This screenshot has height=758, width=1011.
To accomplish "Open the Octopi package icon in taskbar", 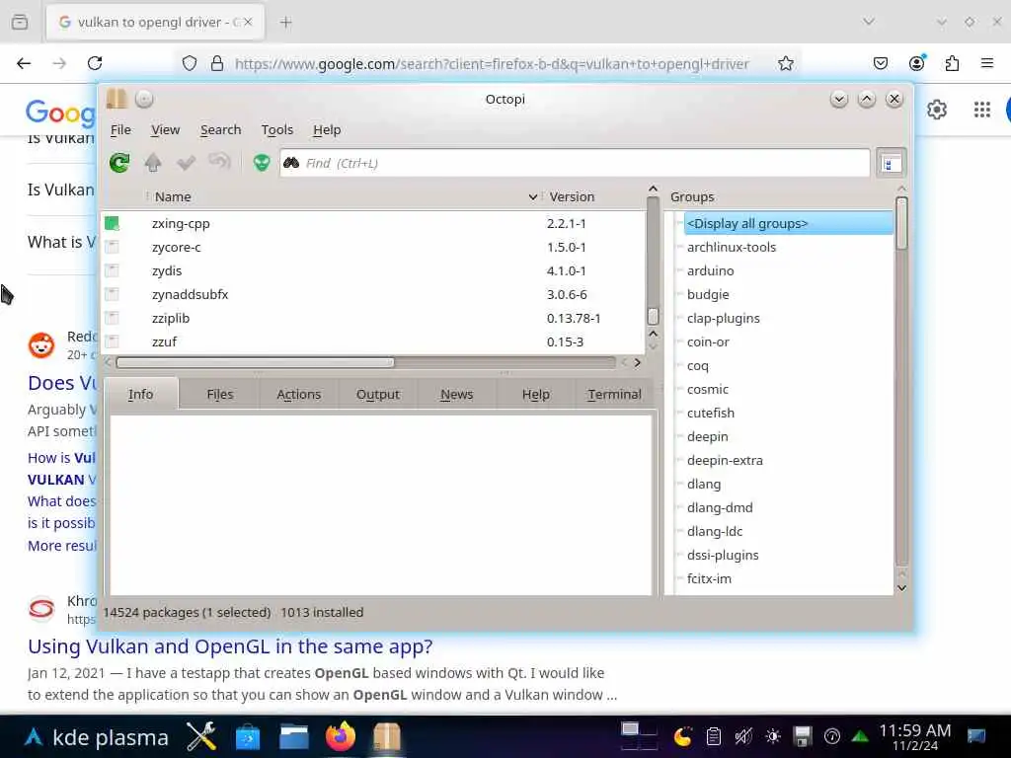I will [387, 736].
